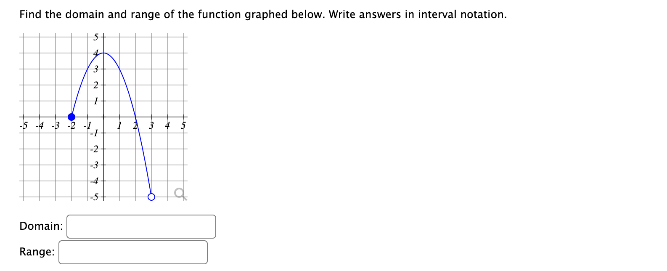Click the number 5 on the y-axis

[x=95, y=36]
